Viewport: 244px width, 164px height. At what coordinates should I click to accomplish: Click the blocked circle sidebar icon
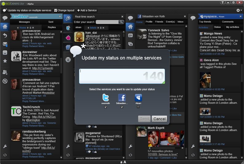click(x=5, y=81)
